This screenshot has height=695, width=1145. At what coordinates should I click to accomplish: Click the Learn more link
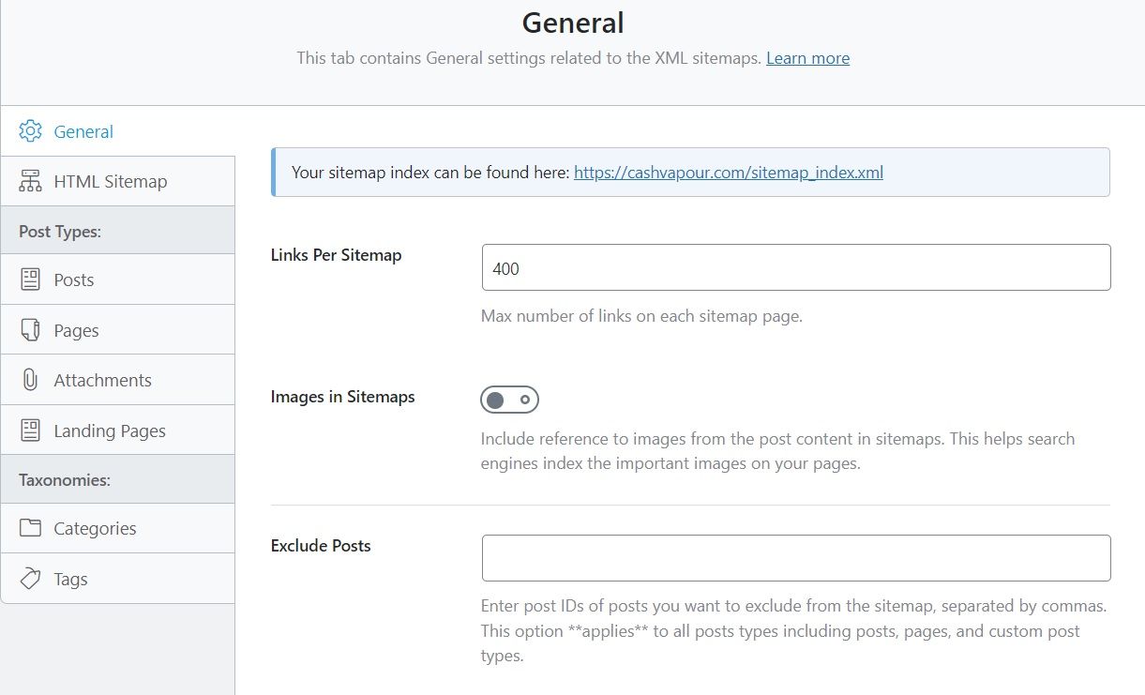(807, 58)
